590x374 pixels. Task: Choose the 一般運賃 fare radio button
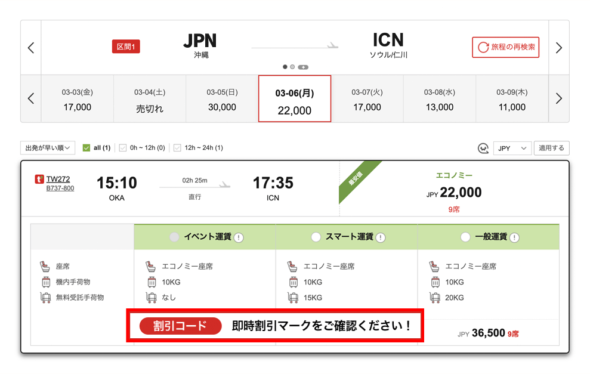465,237
